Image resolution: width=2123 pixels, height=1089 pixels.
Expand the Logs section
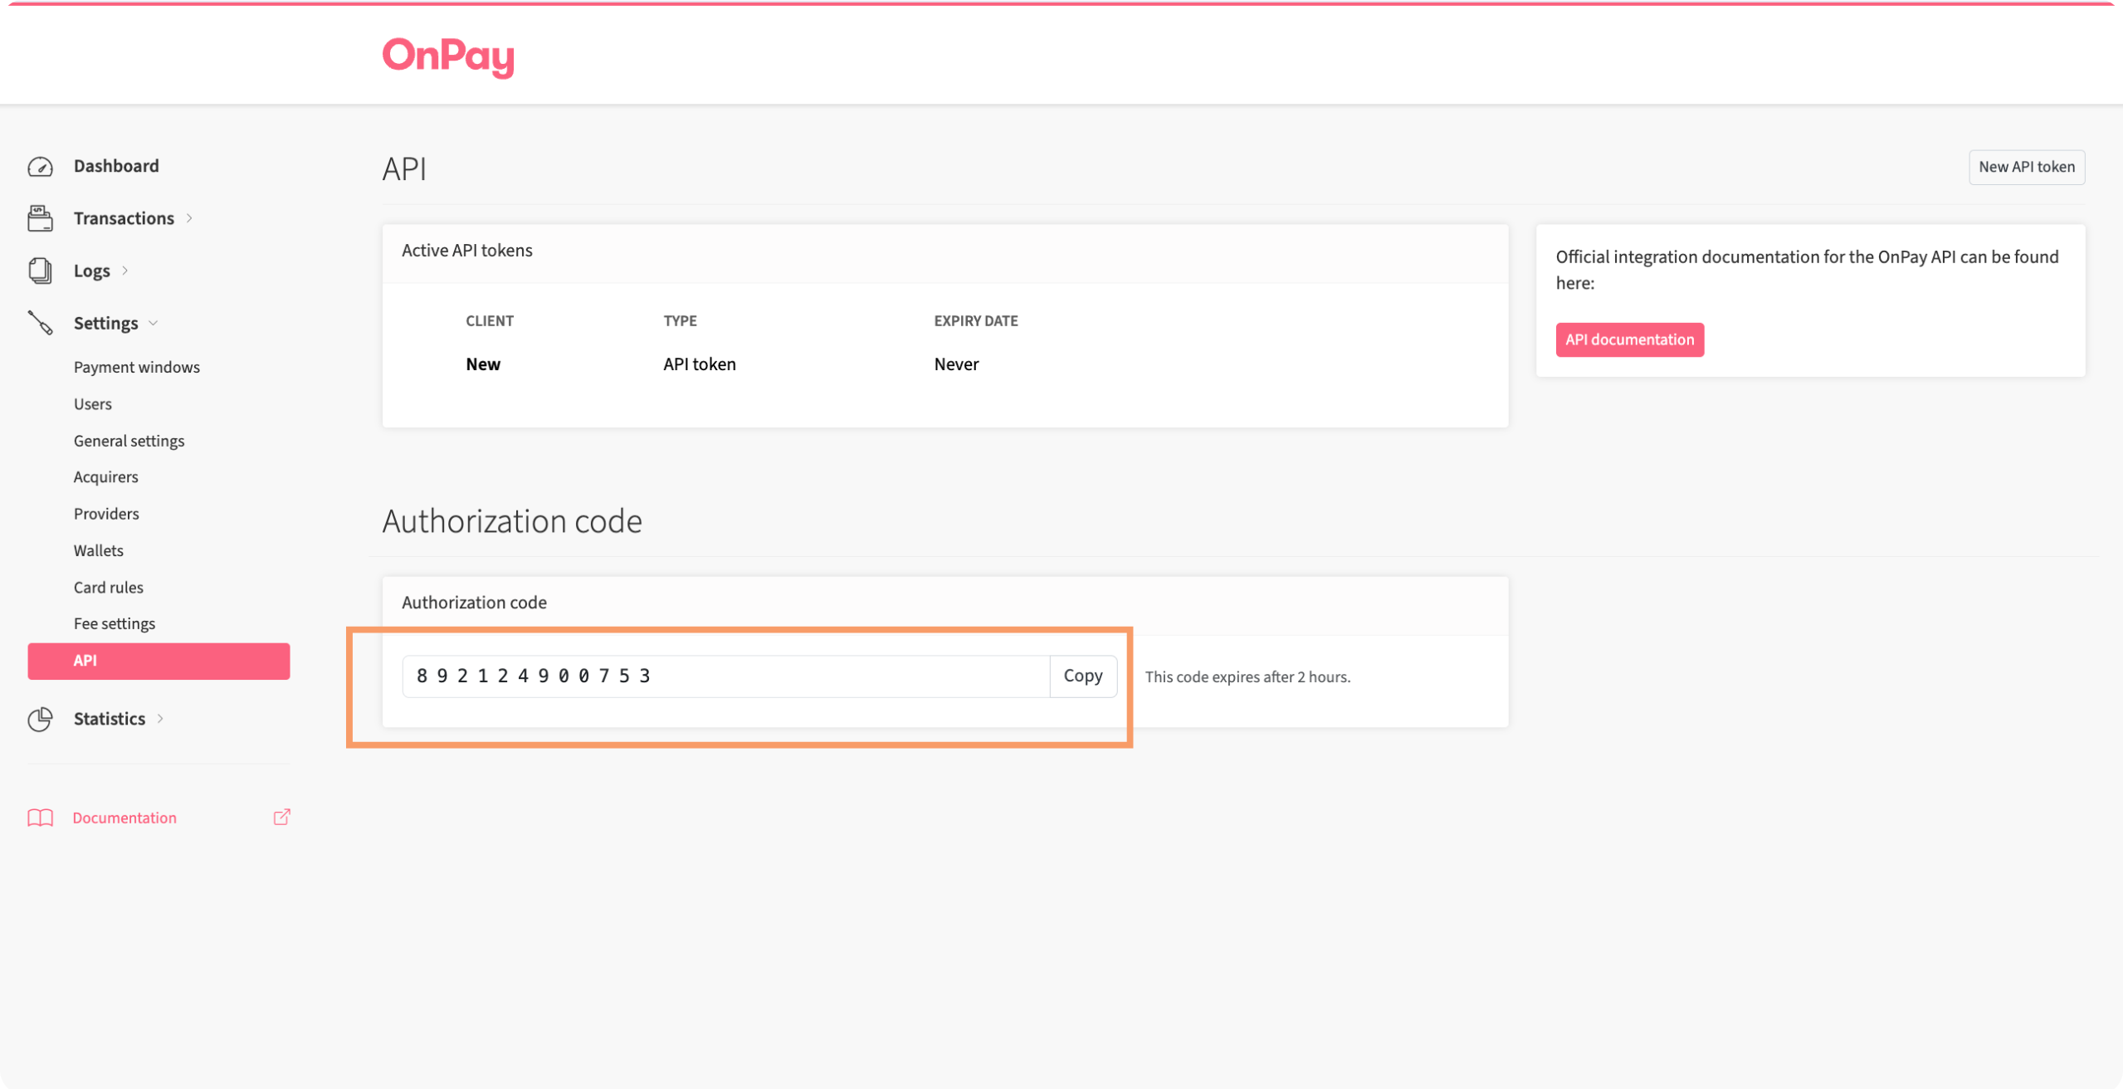[126, 271]
